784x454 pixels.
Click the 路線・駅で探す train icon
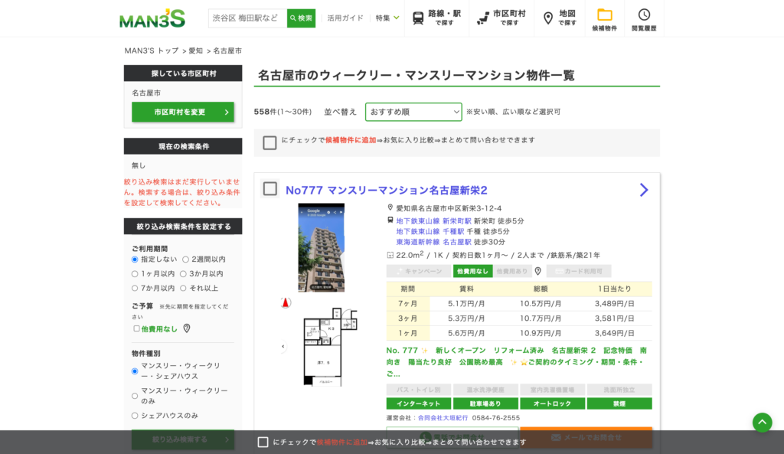pos(418,17)
